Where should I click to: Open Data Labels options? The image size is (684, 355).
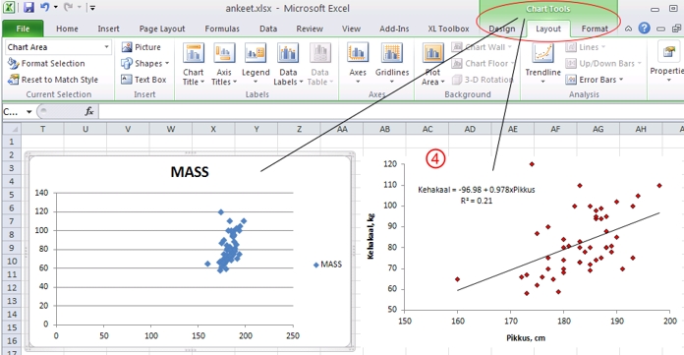(x=288, y=64)
